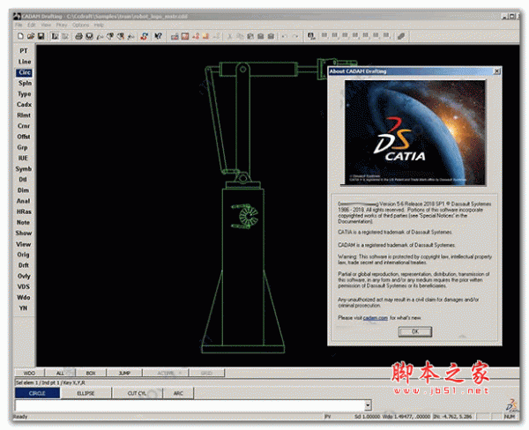Select the Offst offset tool

pyautogui.click(x=24, y=137)
